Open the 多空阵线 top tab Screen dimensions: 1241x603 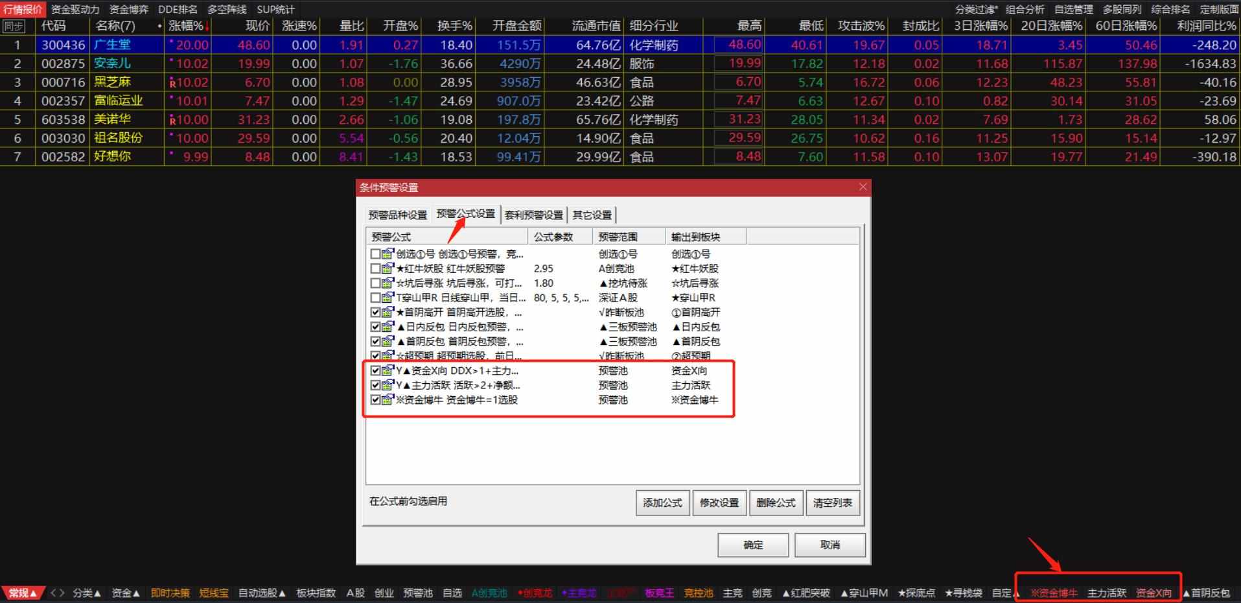pos(227,9)
